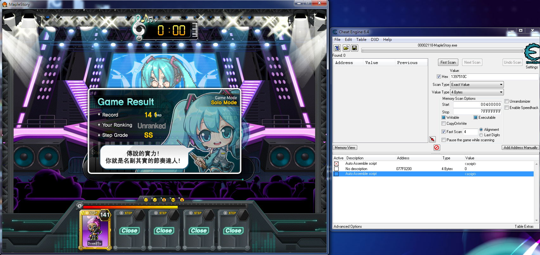Open the Value Type dropdown
The image size is (540, 255).
pos(477,92)
